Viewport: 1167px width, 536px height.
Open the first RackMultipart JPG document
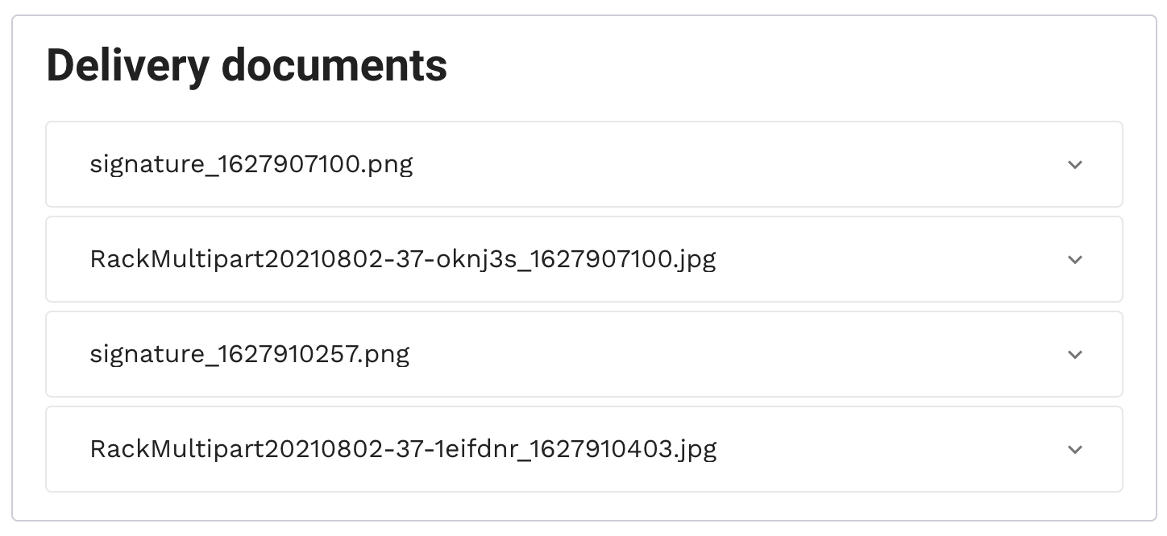[402, 260]
